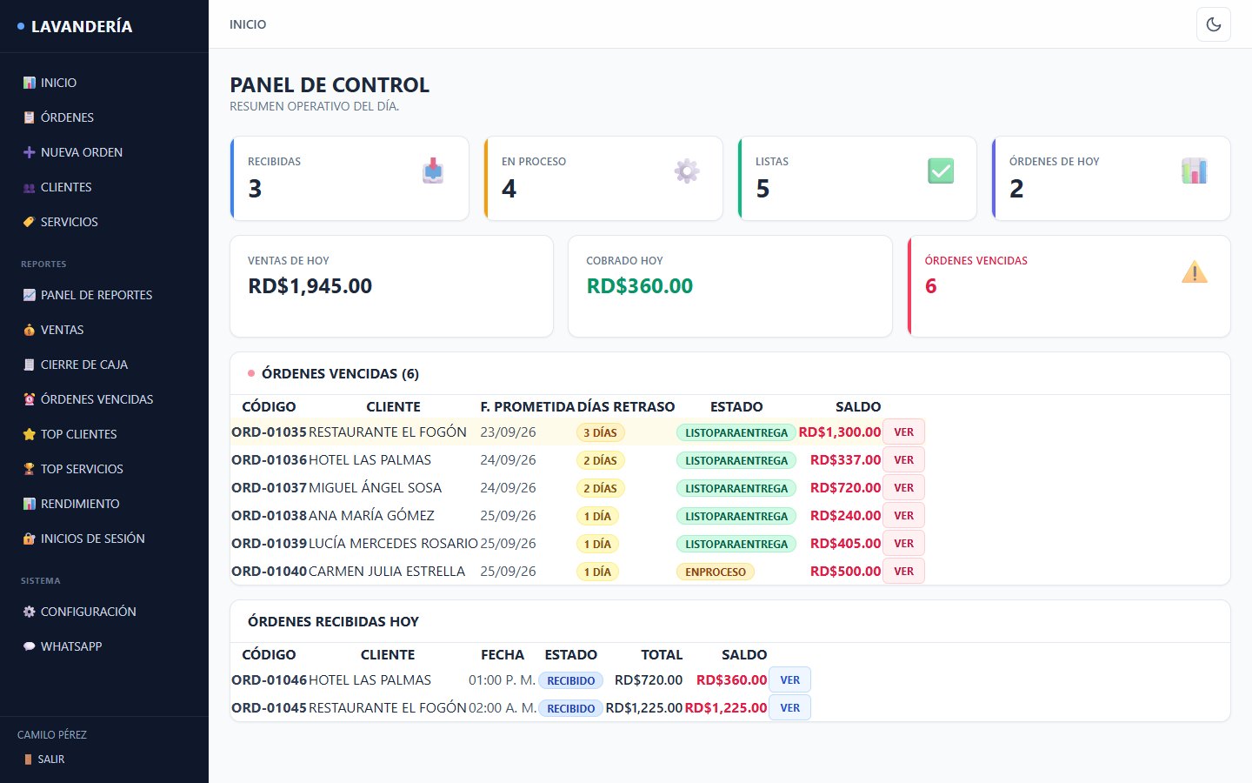The height and width of the screenshot is (783, 1252).
Task: Open the Órdenes menu item
Action: pos(104,117)
